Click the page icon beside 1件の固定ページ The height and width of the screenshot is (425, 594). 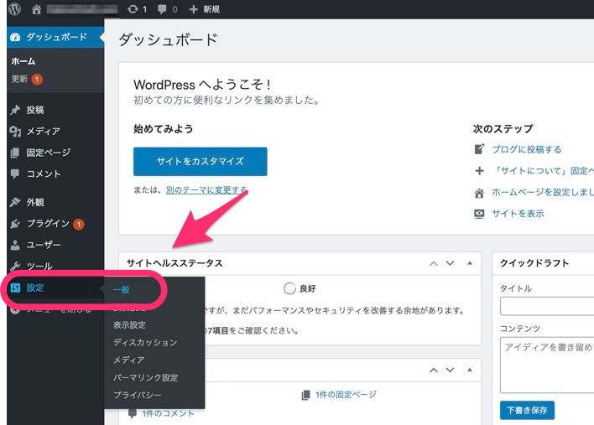click(x=305, y=395)
